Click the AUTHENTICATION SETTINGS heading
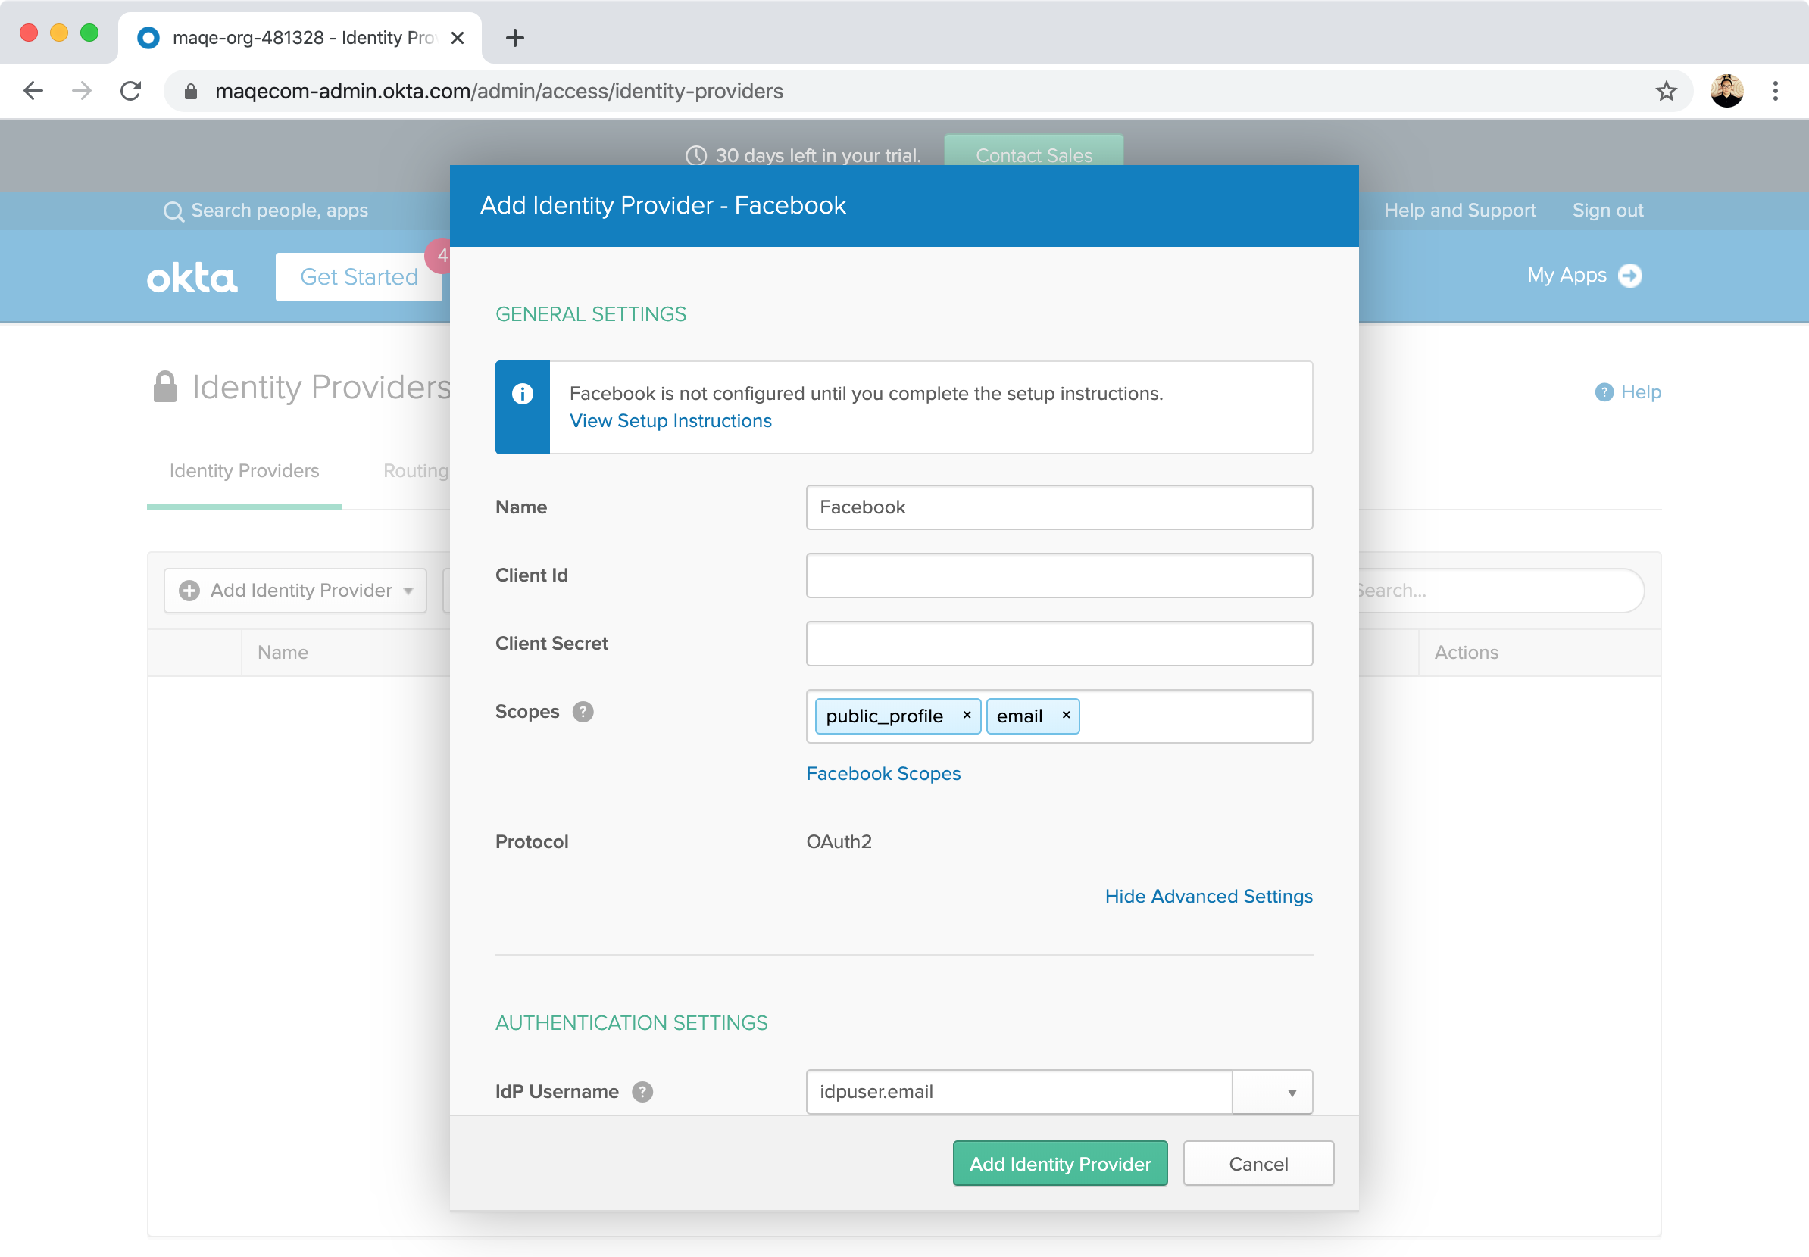The width and height of the screenshot is (1809, 1257). (x=631, y=1022)
